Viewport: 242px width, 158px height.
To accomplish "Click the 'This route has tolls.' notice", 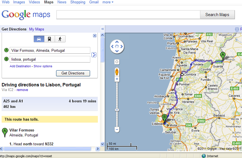I will [x=50, y=119].
